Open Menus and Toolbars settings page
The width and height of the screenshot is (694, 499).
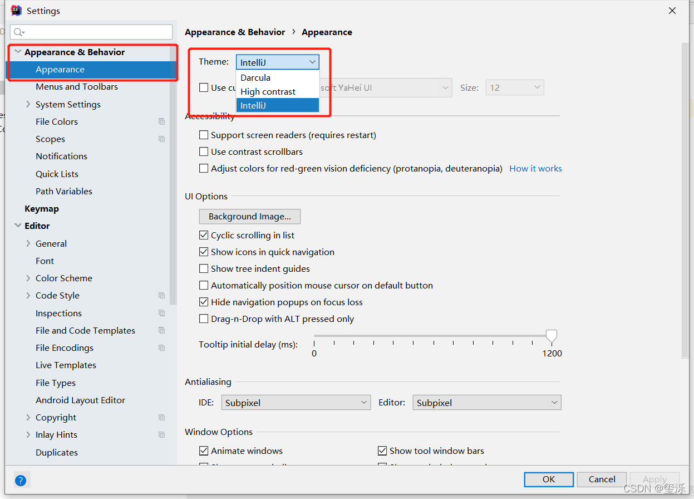(x=77, y=86)
